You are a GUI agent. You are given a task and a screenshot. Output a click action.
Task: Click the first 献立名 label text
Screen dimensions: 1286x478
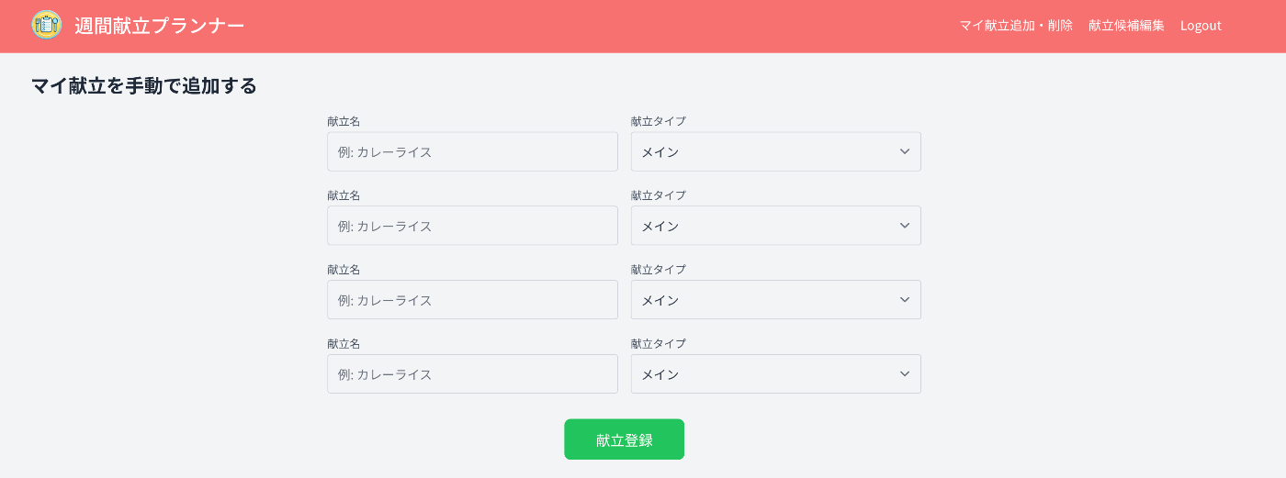coord(344,121)
